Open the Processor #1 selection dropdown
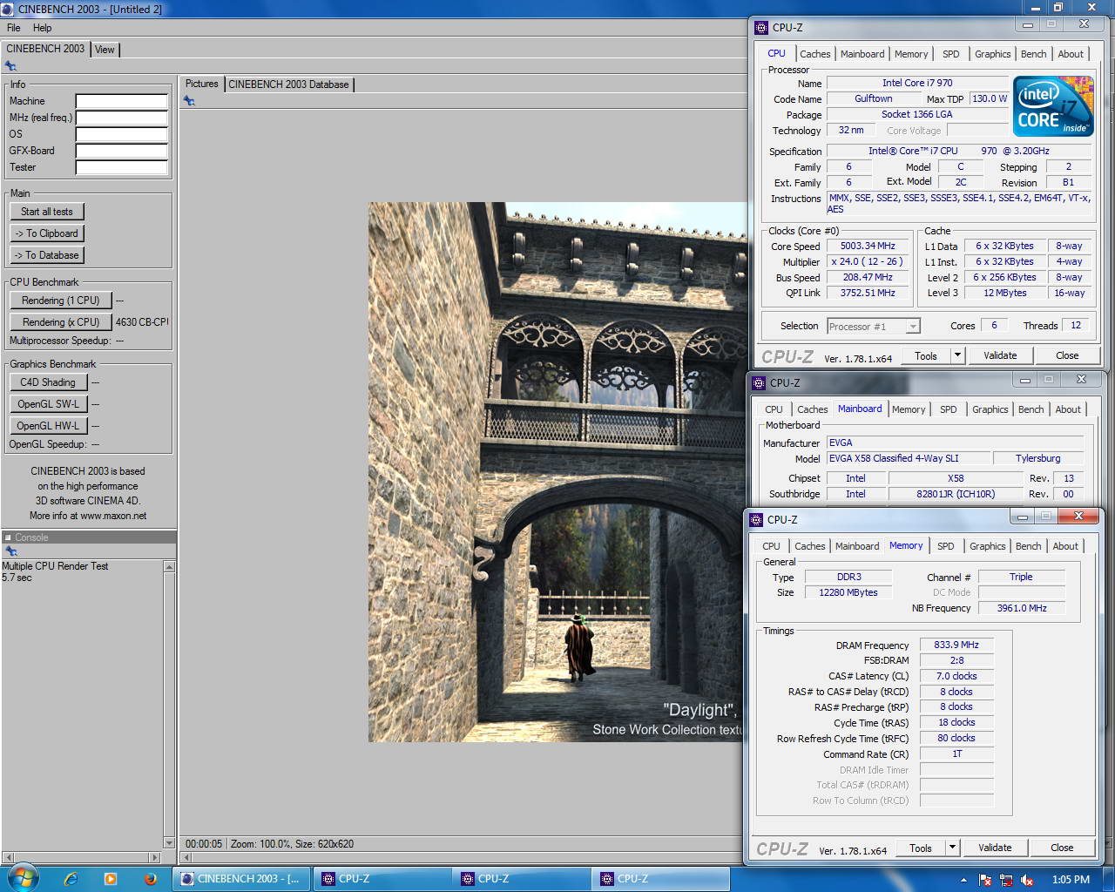This screenshot has width=1115, height=892. [873, 327]
